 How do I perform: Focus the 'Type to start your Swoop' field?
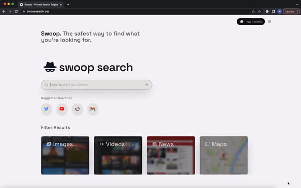(96, 85)
